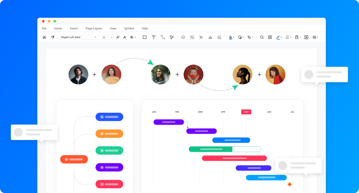The height and width of the screenshot is (193, 359).
Task: Select the connector line tool
Action: click(x=163, y=37)
